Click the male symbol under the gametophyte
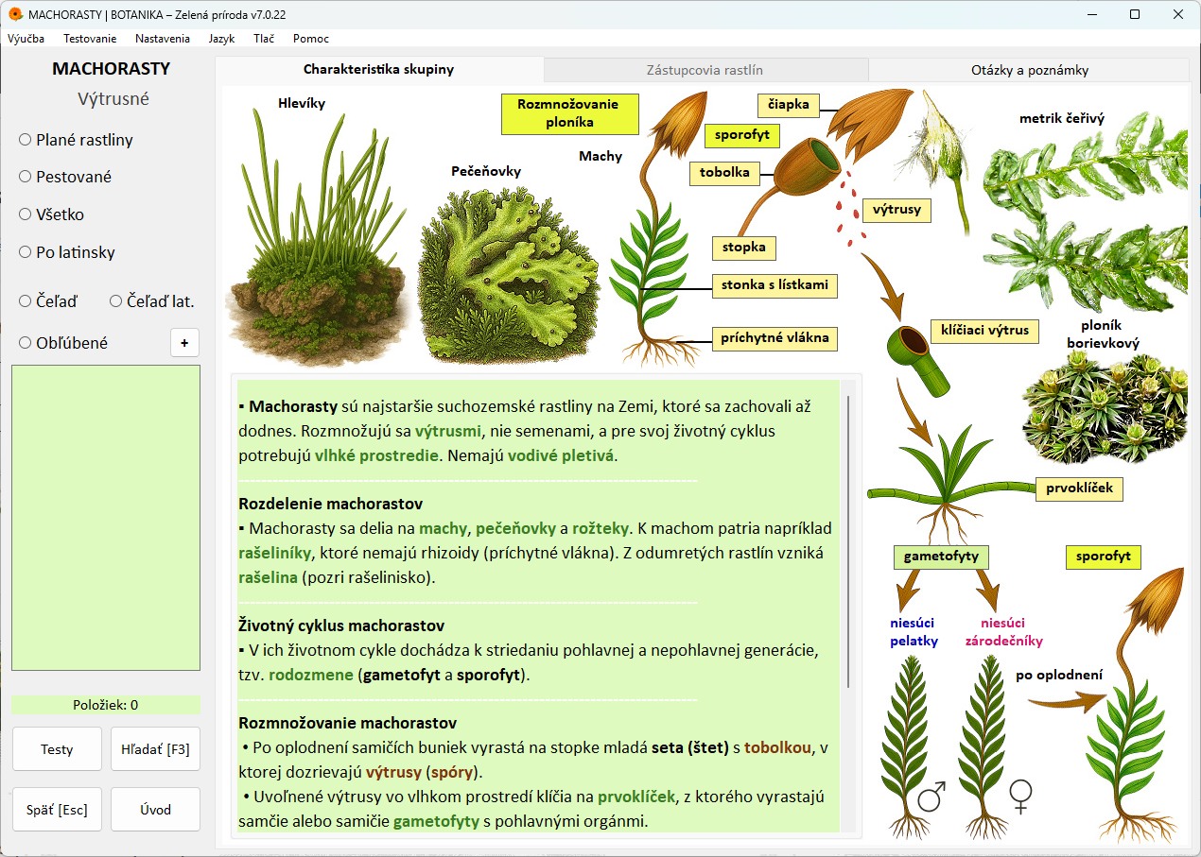The height and width of the screenshot is (857, 1201). [932, 798]
